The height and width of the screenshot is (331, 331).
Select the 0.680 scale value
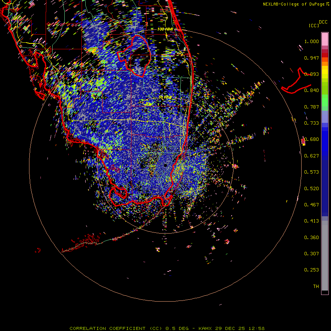[x=312, y=139]
